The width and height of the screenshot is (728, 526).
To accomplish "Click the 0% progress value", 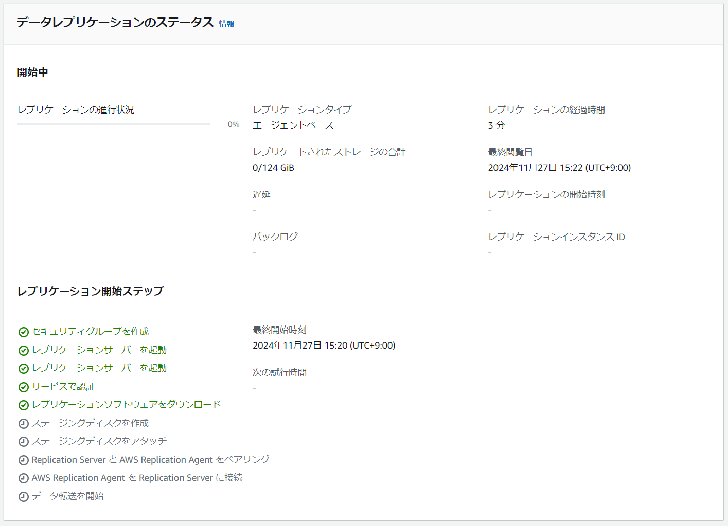I will click(234, 124).
